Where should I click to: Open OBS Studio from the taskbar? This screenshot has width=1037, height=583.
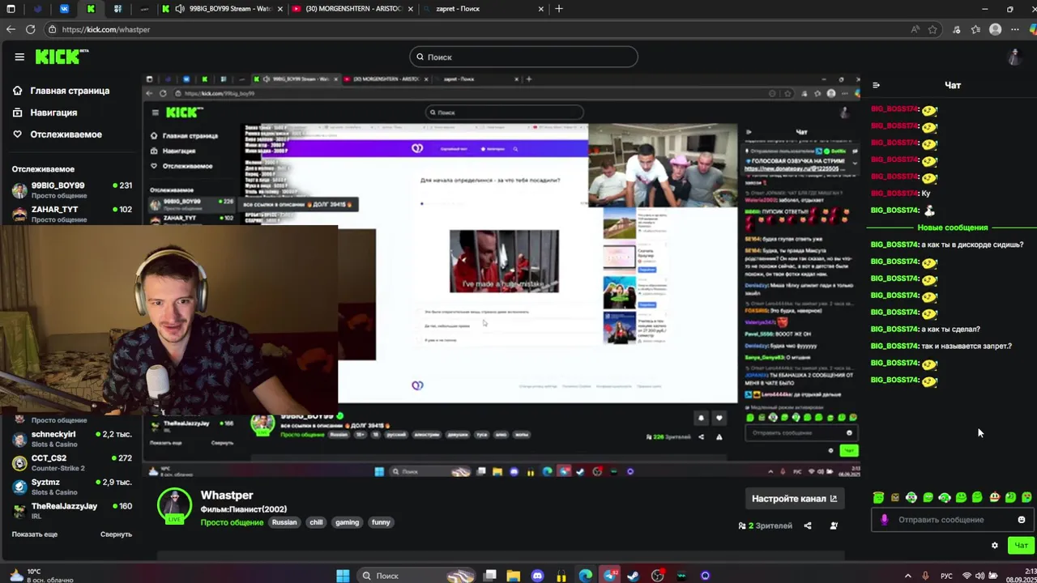pyautogui.click(x=657, y=576)
